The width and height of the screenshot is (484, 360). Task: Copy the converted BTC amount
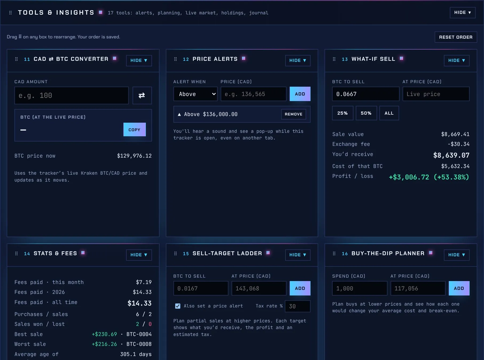pos(134,130)
